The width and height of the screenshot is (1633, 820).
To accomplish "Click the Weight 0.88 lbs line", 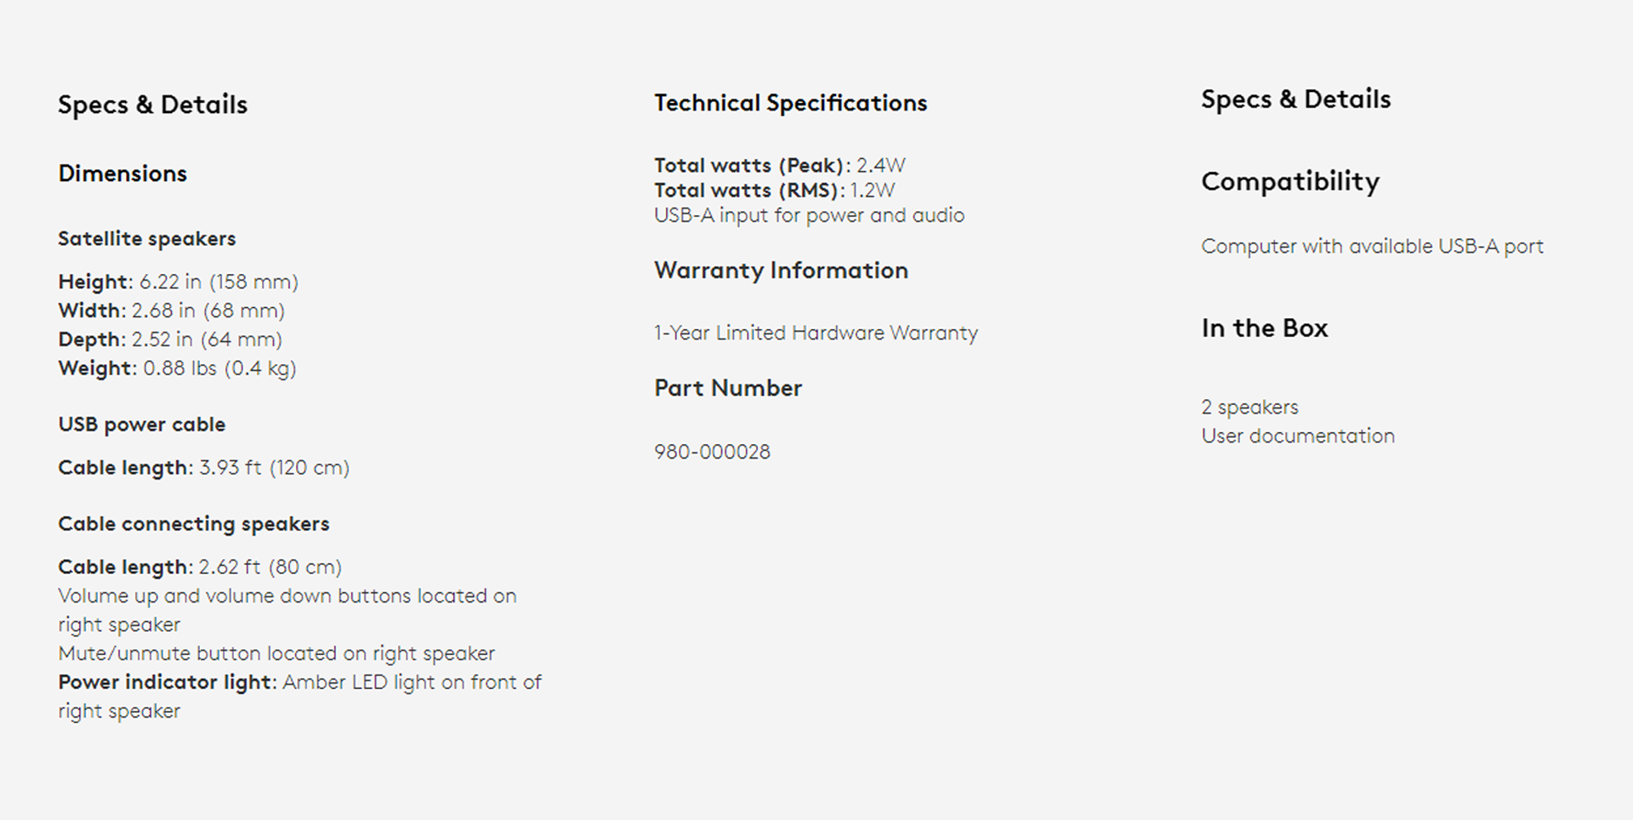I will (177, 368).
